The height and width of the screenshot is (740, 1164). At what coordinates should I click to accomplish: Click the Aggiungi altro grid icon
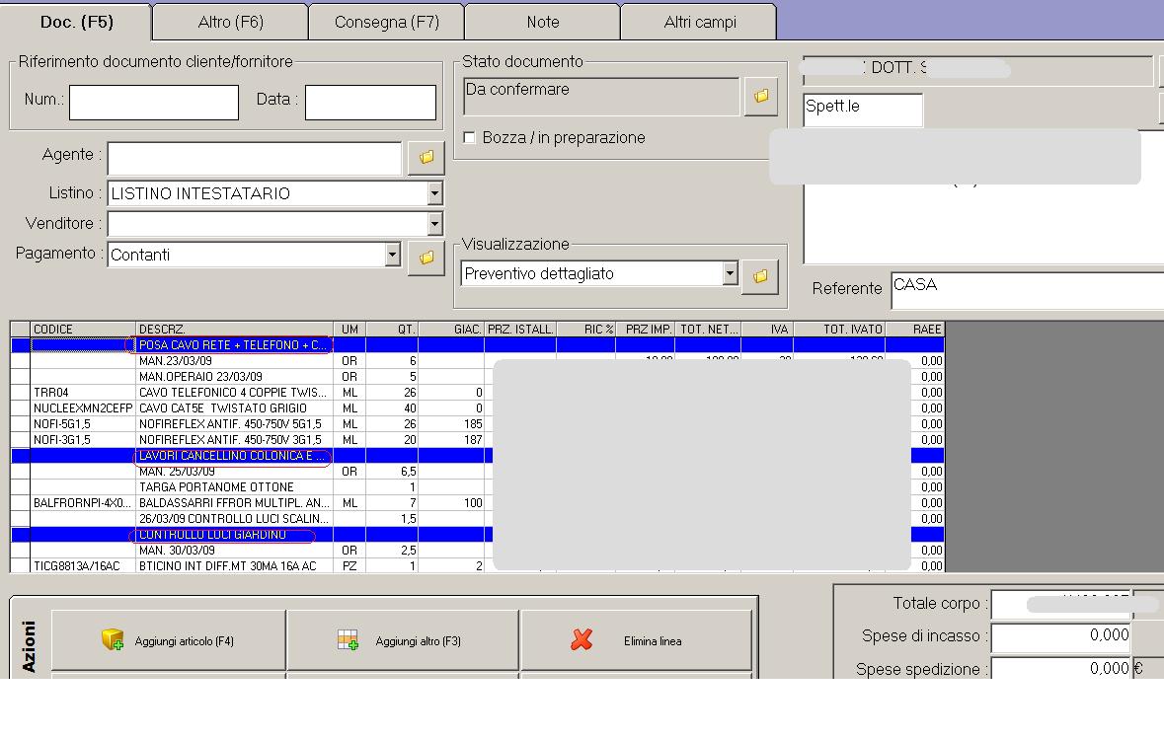(x=348, y=639)
